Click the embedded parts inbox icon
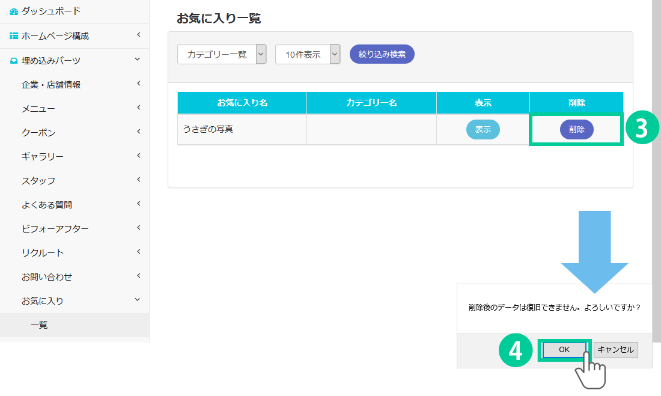 pos(14,61)
